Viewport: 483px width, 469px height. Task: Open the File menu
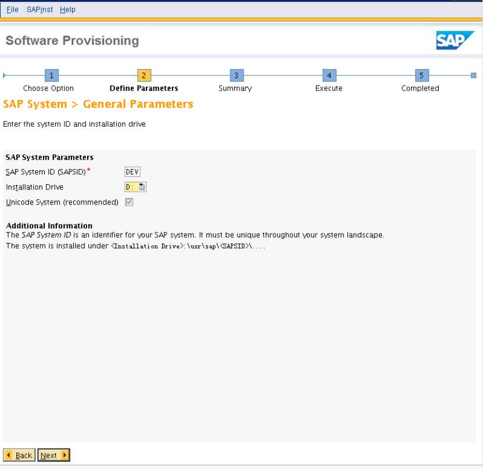click(x=12, y=9)
